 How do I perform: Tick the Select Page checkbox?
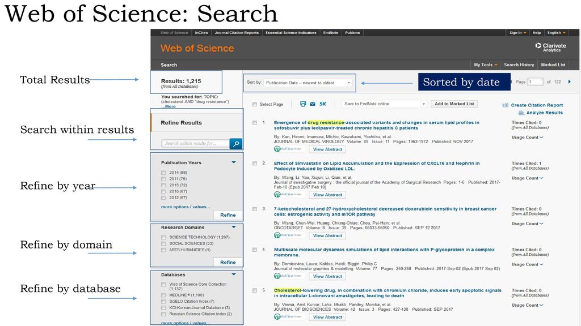coord(255,104)
